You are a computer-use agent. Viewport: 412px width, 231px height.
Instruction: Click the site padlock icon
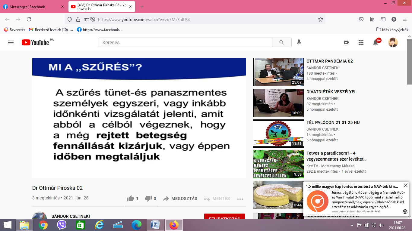(78, 19)
